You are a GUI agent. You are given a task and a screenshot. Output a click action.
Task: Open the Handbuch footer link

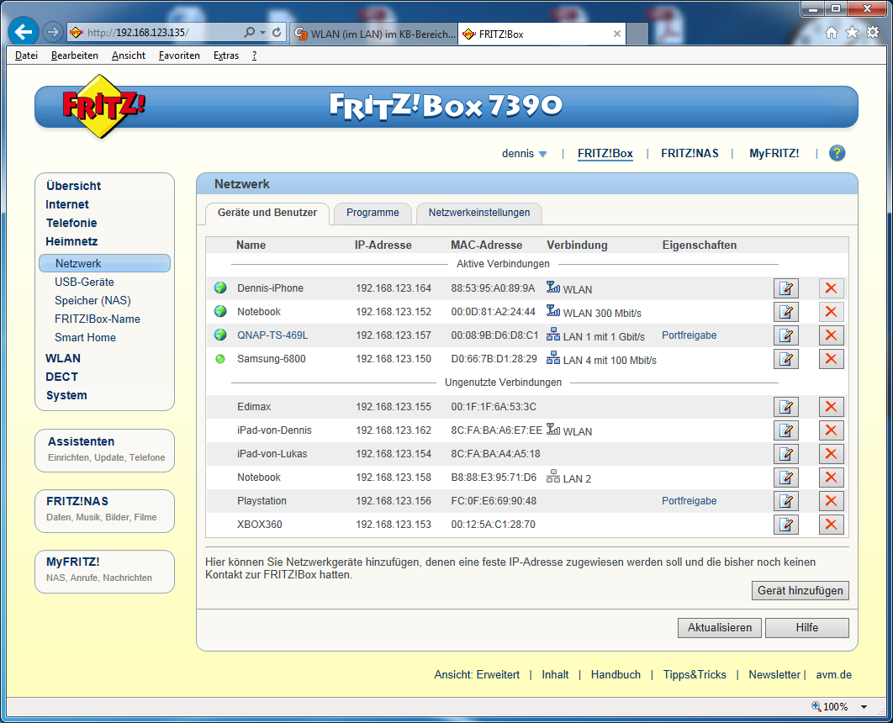click(x=616, y=674)
